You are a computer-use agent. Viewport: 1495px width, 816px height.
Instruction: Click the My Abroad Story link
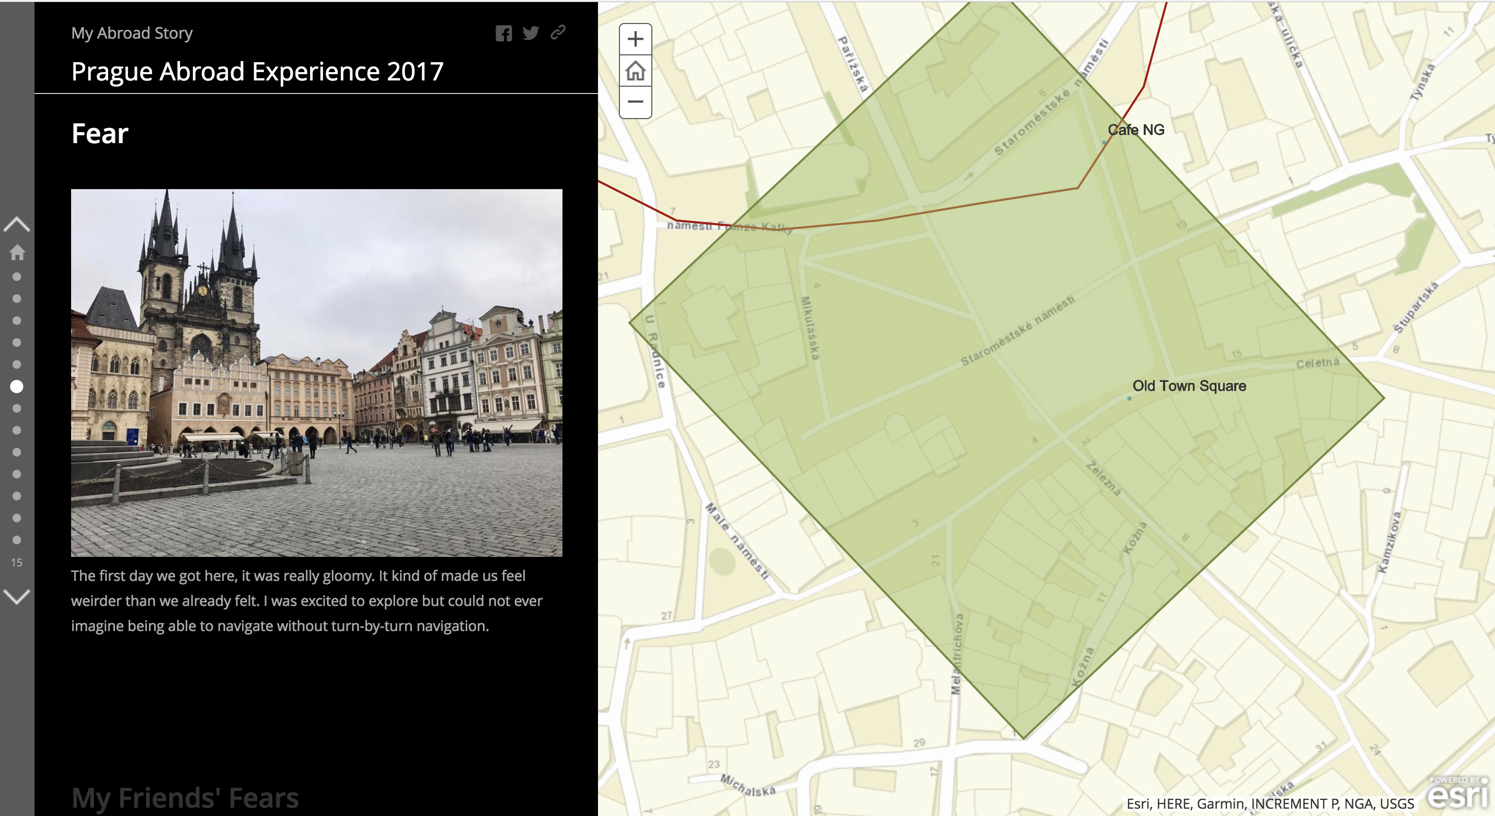[x=132, y=33]
